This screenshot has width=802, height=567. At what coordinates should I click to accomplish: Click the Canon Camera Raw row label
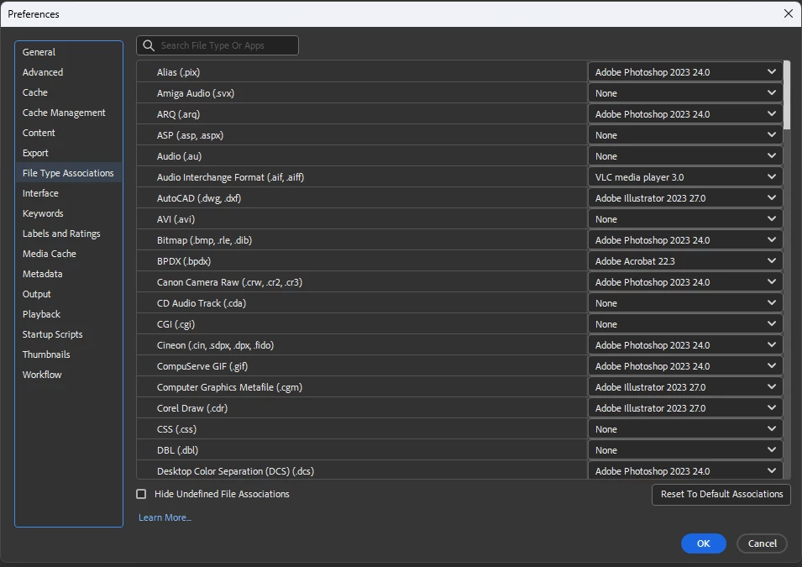229,282
